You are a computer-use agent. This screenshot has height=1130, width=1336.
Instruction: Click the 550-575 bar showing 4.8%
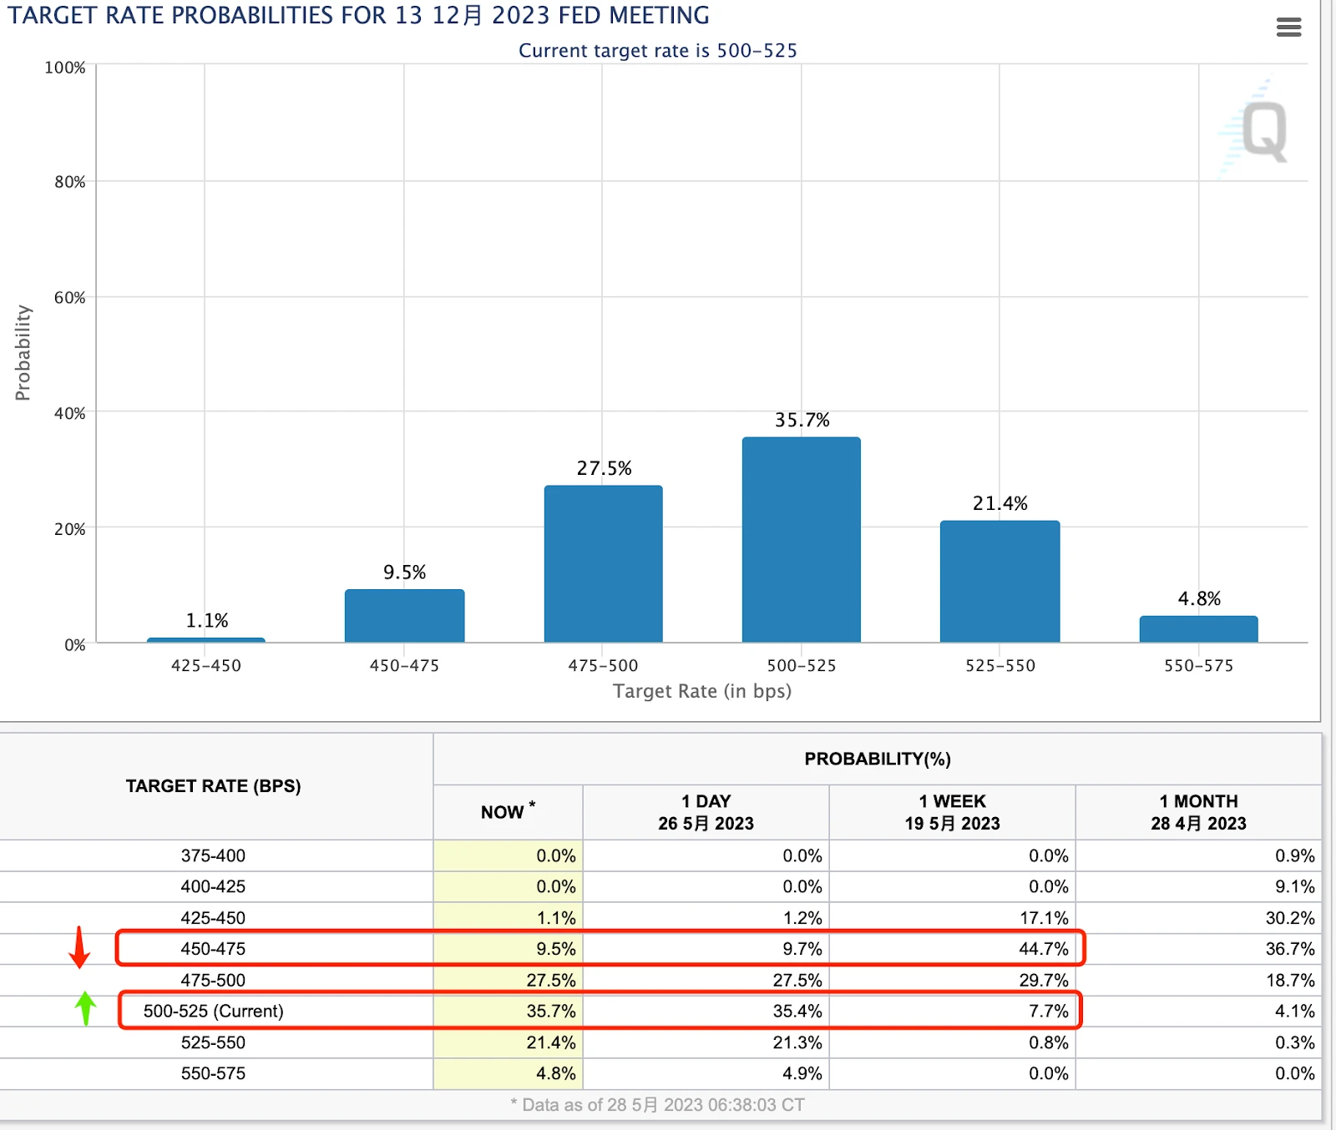pyautogui.click(x=1199, y=629)
